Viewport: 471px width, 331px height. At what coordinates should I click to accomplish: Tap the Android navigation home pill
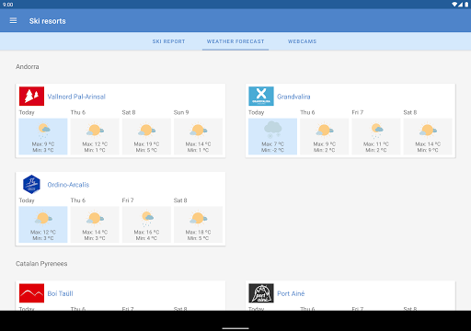pos(235,328)
